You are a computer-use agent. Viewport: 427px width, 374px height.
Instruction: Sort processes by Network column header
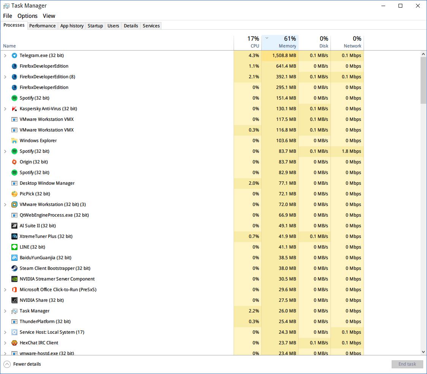click(348, 43)
